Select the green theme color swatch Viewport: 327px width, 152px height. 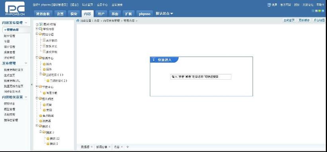pyautogui.click(x=319, y=11)
